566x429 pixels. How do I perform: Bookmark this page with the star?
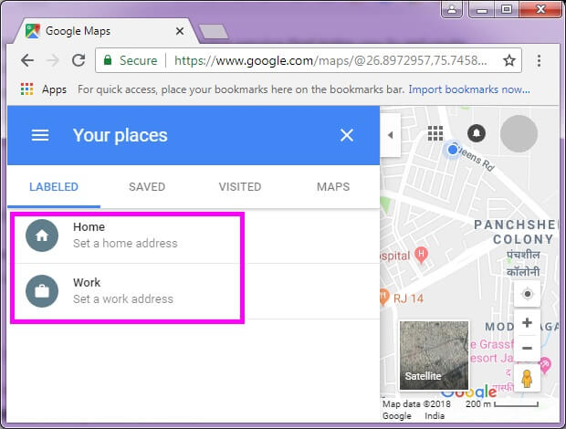click(x=509, y=60)
